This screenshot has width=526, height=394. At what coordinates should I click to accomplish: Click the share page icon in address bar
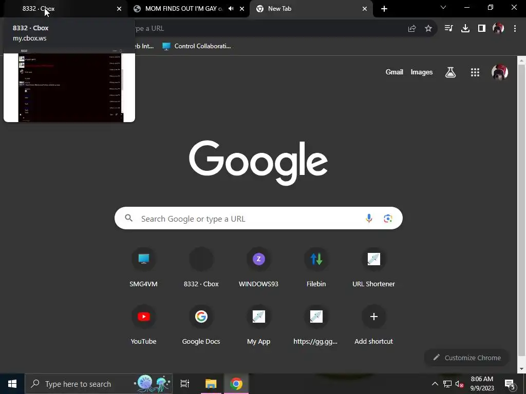412,29
